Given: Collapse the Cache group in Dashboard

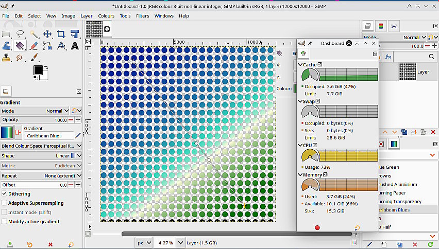Looking at the screenshot, I should coord(300,65).
